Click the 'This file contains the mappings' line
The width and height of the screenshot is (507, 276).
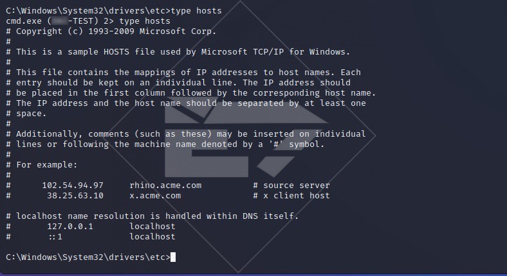(183, 73)
